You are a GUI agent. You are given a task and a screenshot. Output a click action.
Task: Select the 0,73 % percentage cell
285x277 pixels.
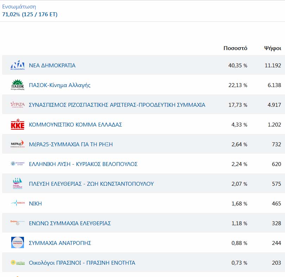239,263
